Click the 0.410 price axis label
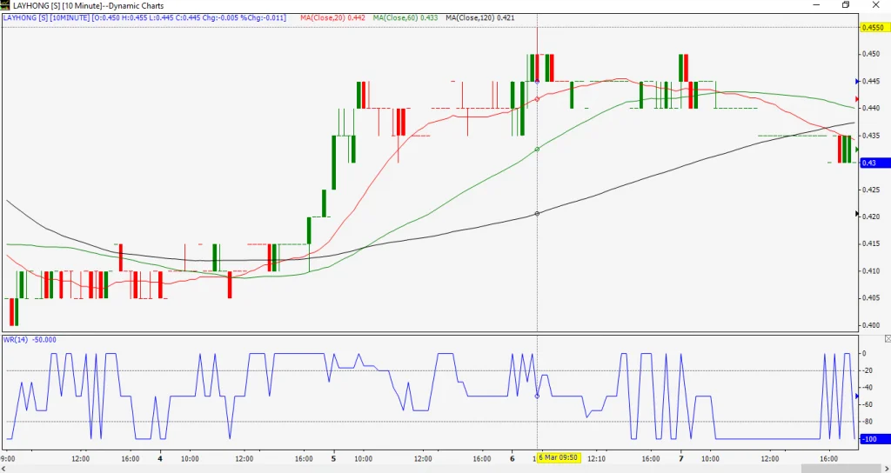This screenshot has width=891, height=473. click(x=872, y=271)
